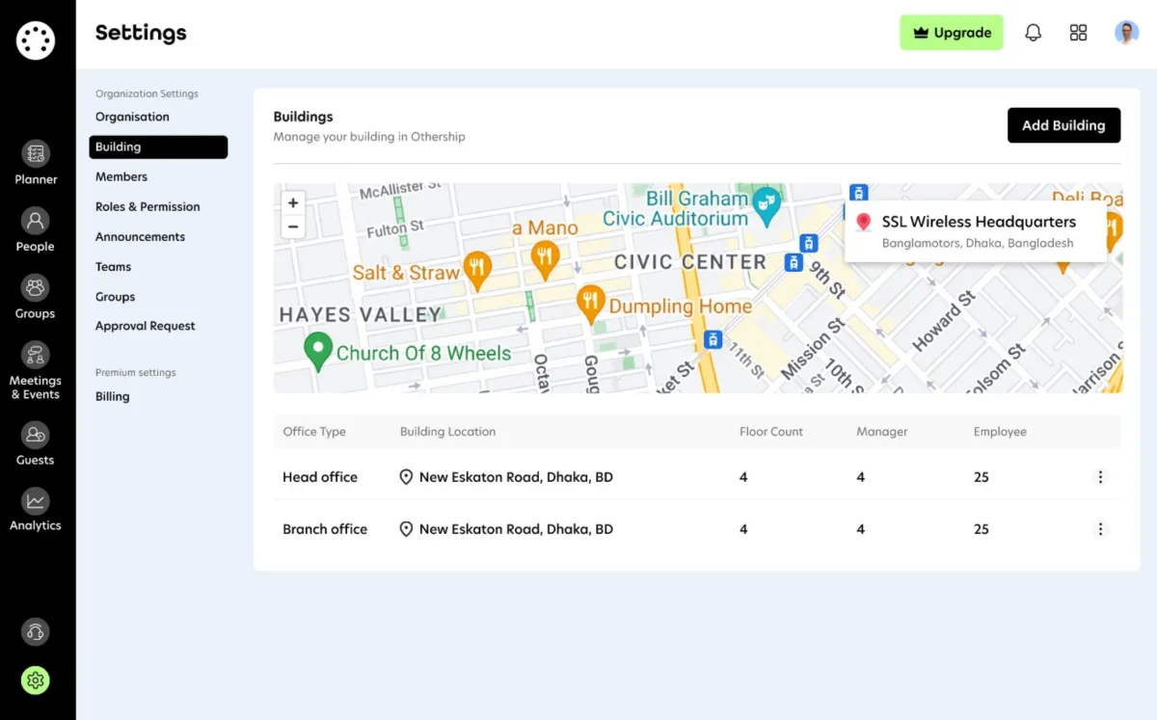Open the Guests sidebar icon
This screenshot has height=720, width=1157.
(36, 434)
